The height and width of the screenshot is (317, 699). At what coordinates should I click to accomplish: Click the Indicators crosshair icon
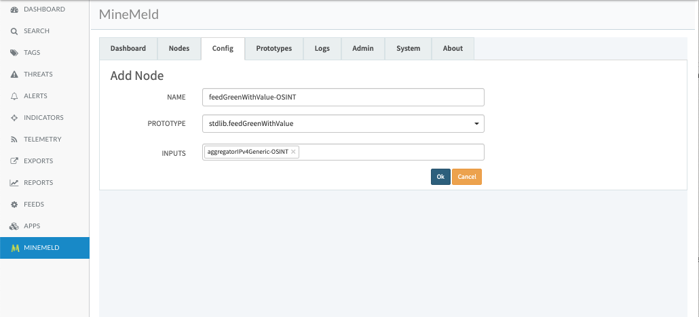pos(14,118)
